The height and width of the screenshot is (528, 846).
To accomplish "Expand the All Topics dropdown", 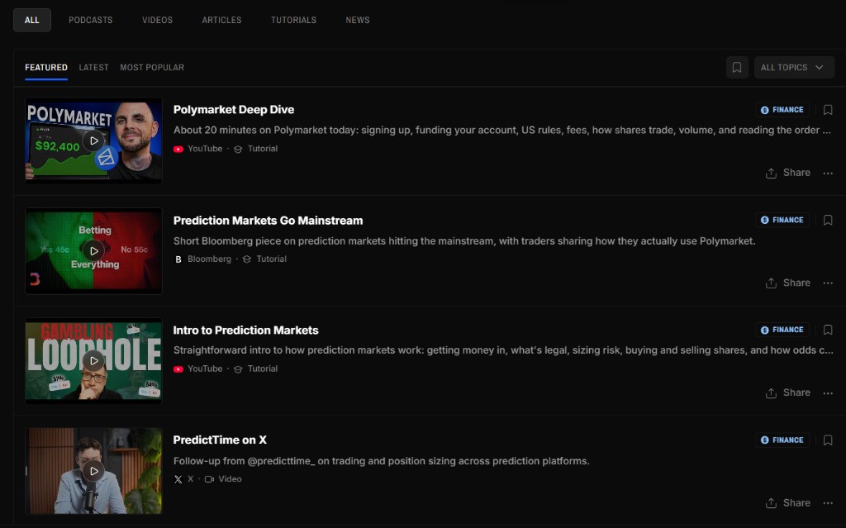I will coord(794,68).
